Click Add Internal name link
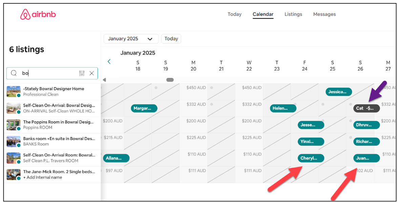Image resolution: width=398 pixels, height=203 pixels. pyautogui.click(x=42, y=177)
